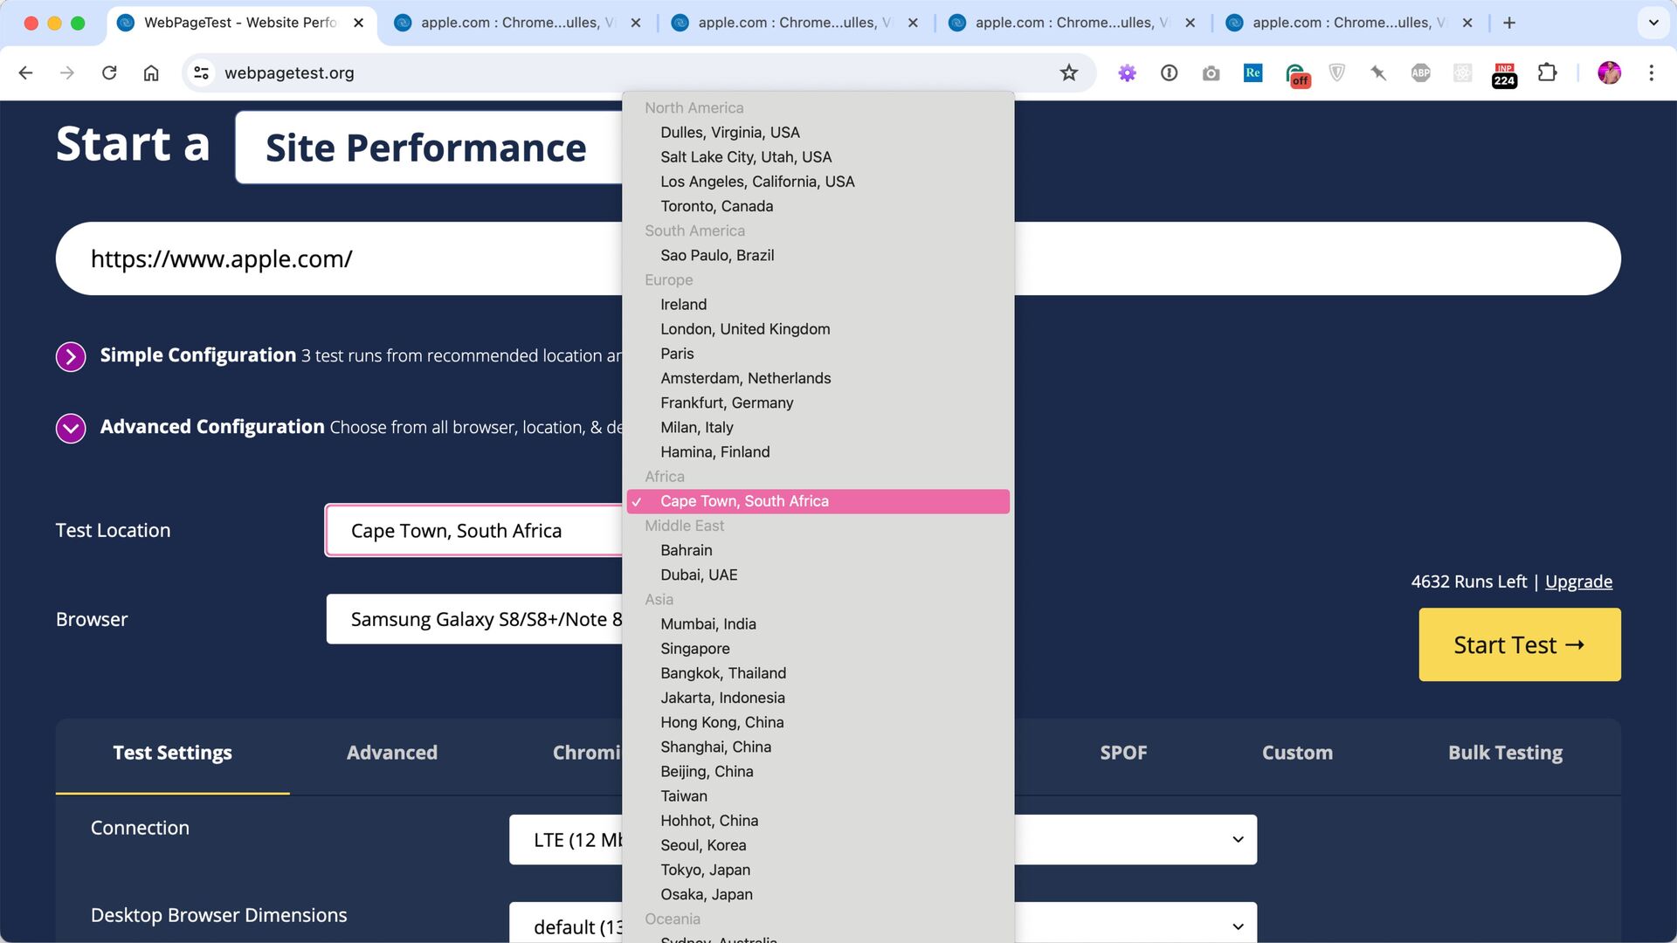The width and height of the screenshot is (1677, 943).
Task: Expand Simple Configuration section
Action: (71, 356)
